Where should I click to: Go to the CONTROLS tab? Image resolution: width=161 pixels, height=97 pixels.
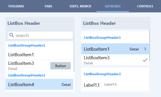[x=145, y=6]
